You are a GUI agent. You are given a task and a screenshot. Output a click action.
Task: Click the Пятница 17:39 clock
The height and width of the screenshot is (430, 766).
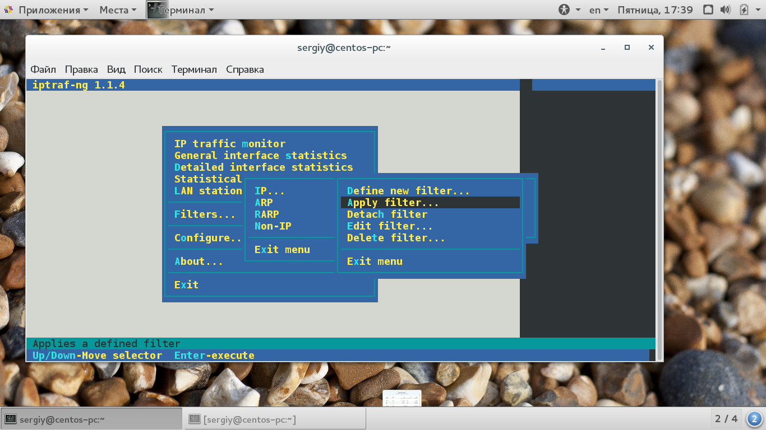[x=655, y=10]
